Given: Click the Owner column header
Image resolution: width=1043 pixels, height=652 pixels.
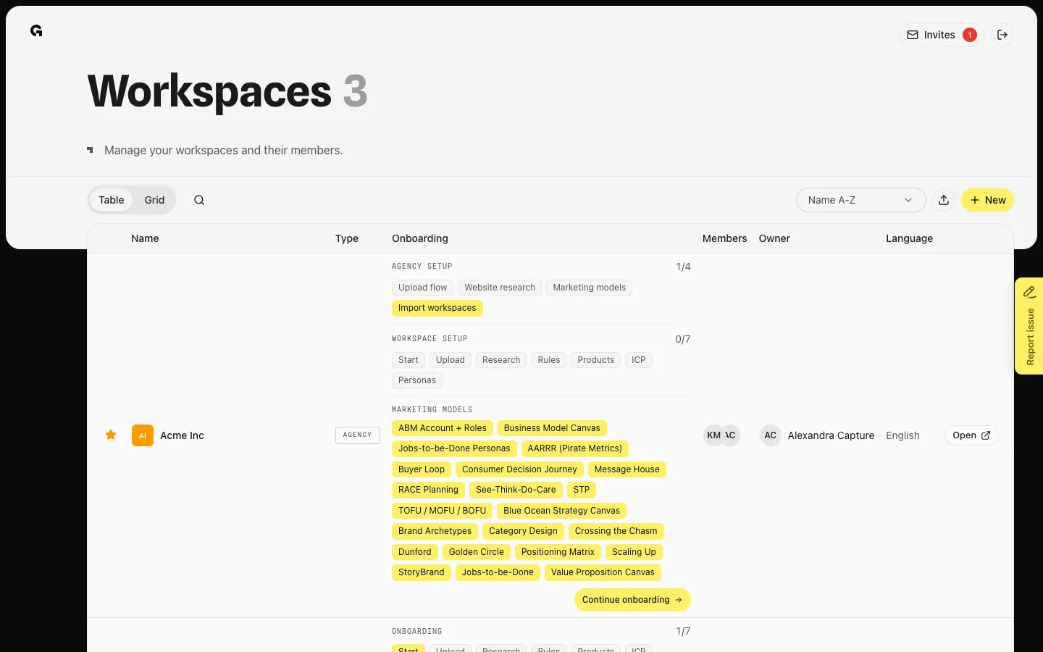Looking at the screenshot, I should tap(774, 238).
